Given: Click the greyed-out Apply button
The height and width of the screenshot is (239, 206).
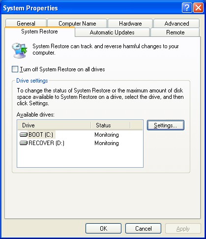Looking at the screenshot, I should point(183,228).
